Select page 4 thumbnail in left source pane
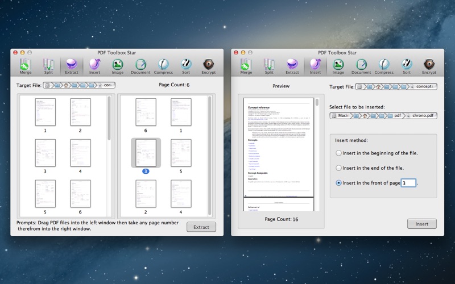The image size is (455, 284). click(x=80, y=153)
